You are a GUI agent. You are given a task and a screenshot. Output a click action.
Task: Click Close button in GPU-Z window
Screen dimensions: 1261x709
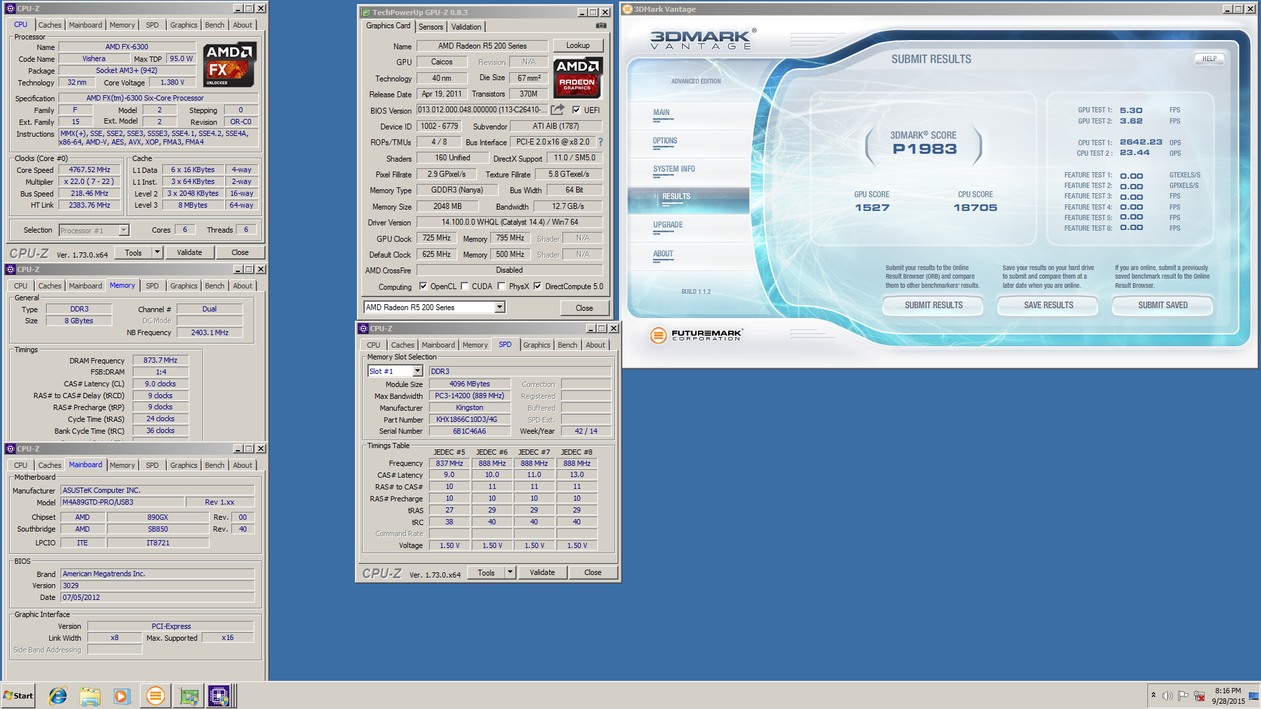pos(584,308)
